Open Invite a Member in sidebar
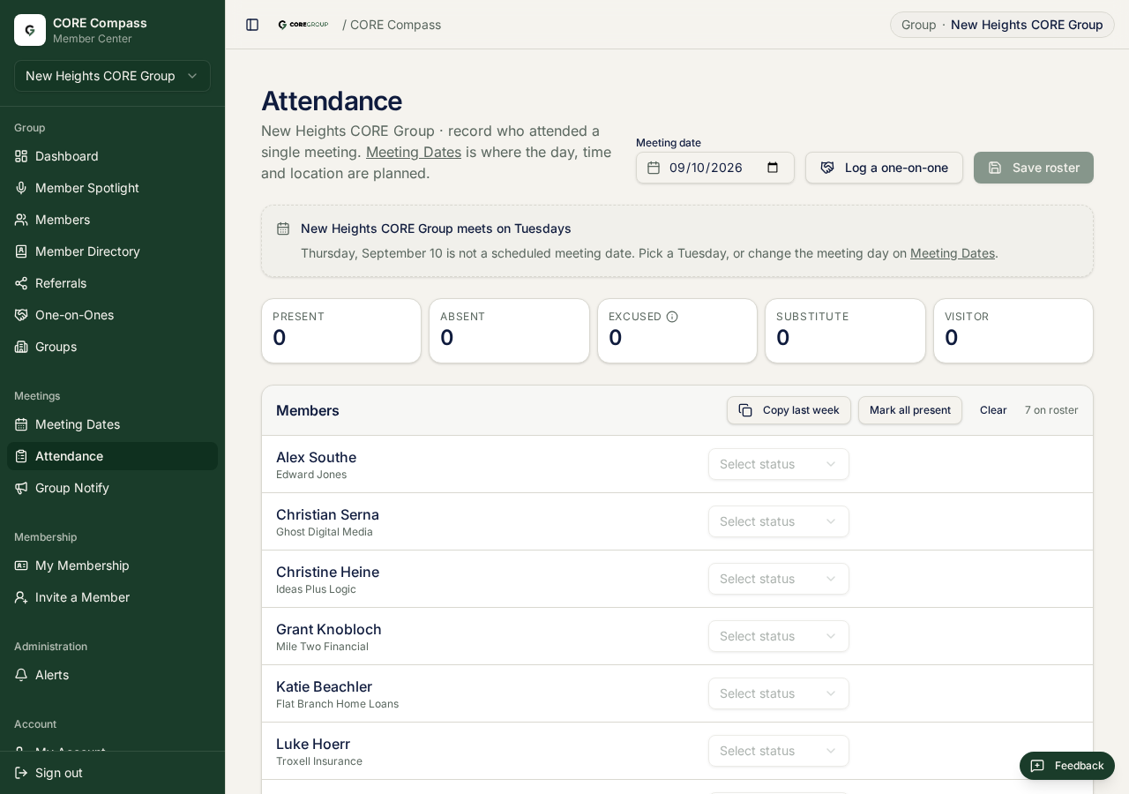The width and height of the screenshot is (1129, 794). coord(112,597)
